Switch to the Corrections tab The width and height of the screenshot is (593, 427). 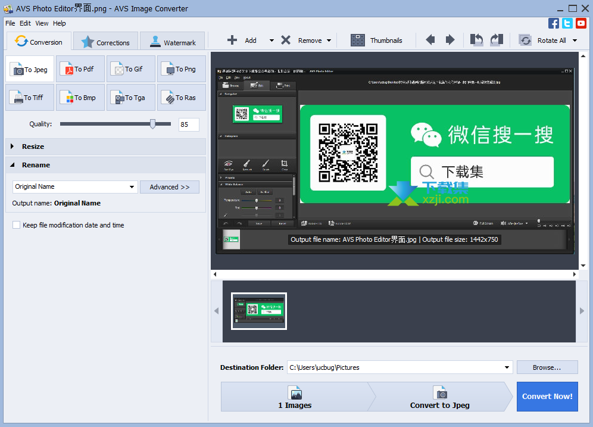pyautogui.click(x=106, y=42)
